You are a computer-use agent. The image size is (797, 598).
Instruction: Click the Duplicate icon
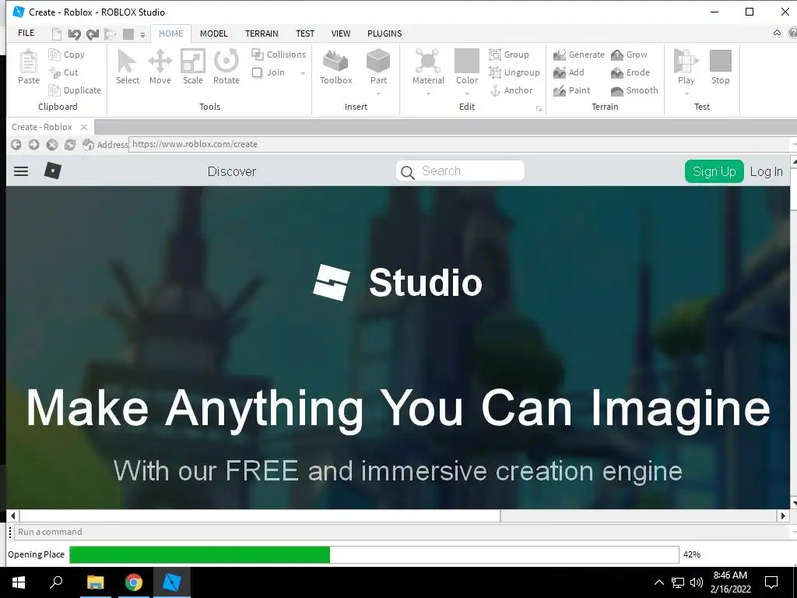54,90
